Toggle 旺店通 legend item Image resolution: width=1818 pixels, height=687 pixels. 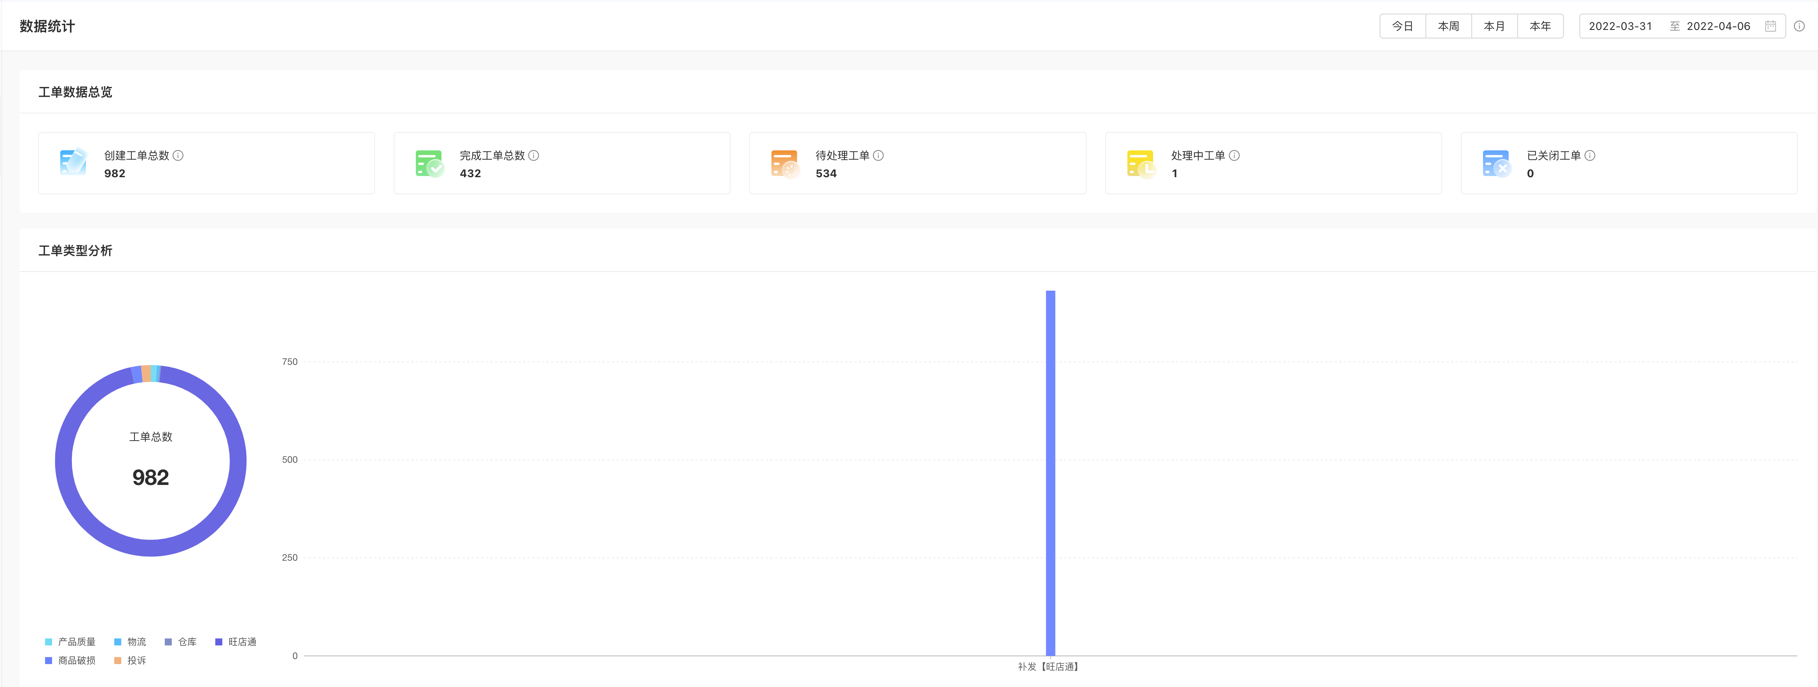coord(236,642)
